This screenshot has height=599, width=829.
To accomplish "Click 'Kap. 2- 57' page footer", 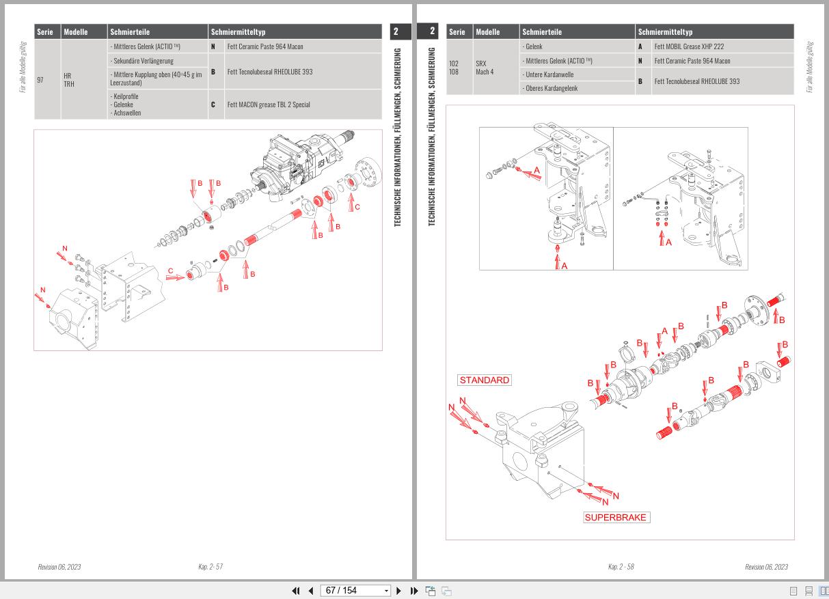I will pyautogui.click(x=210, y=566).
